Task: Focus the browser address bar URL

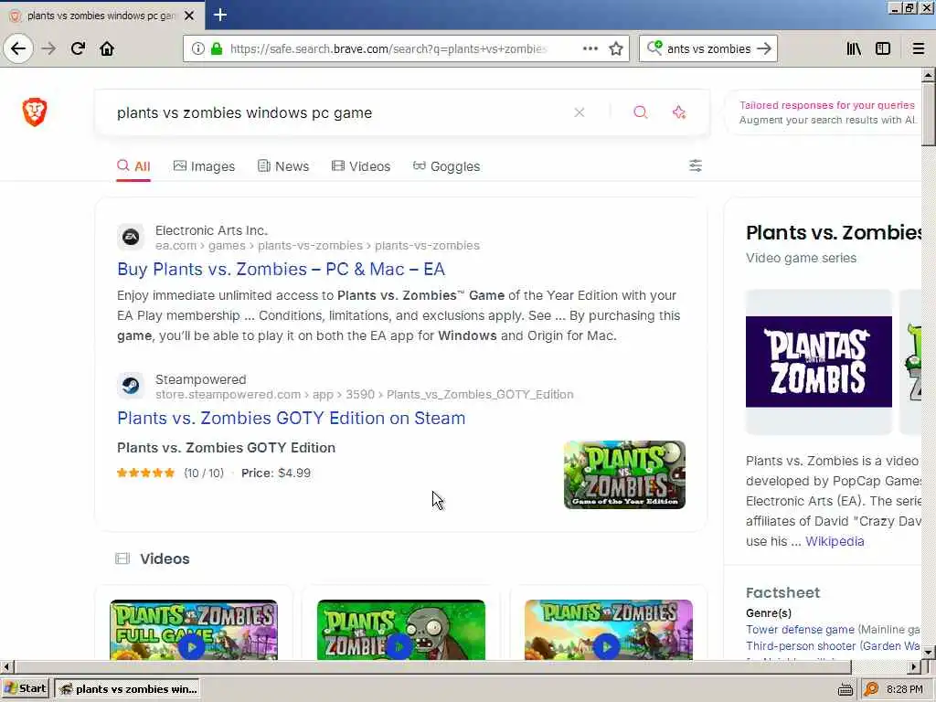Action: (388, 49)
